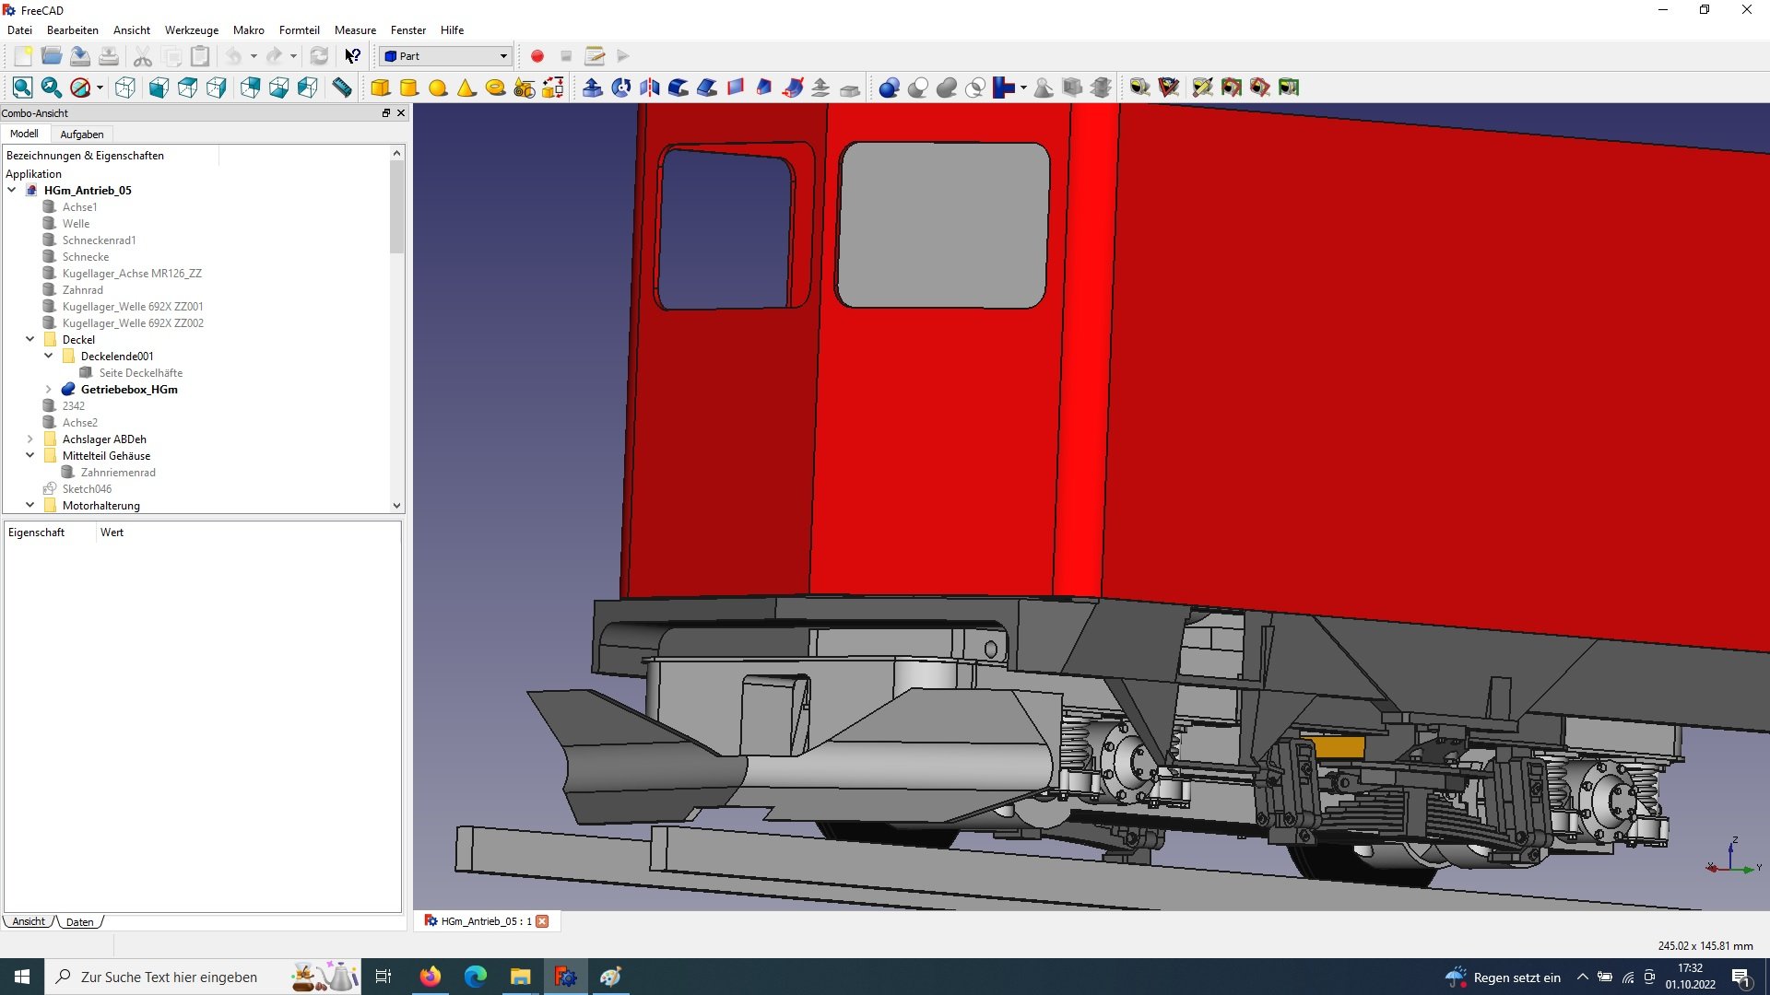Start macro recording with red button

coord(537,56)
